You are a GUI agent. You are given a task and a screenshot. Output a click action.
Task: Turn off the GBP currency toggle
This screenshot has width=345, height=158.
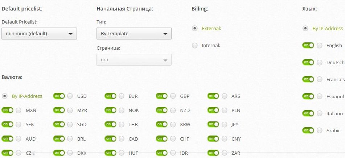click(x=162, y=96)
